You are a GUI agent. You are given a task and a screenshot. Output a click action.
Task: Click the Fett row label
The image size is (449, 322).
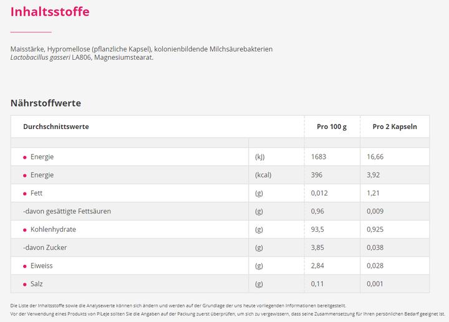point(36,193)
